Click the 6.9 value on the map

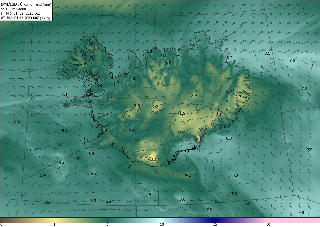(177, 49)
